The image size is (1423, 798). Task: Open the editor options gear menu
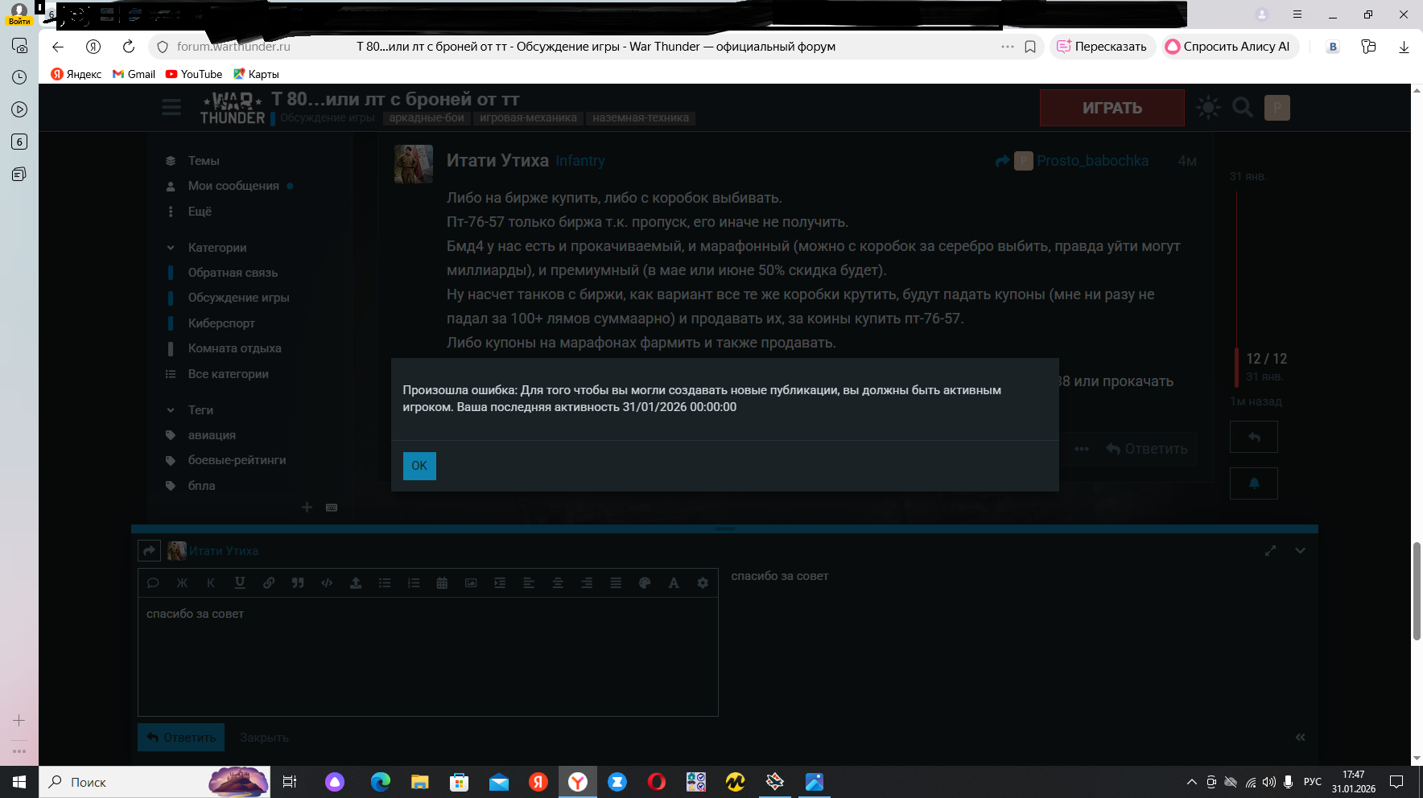[x=703, y=583]
